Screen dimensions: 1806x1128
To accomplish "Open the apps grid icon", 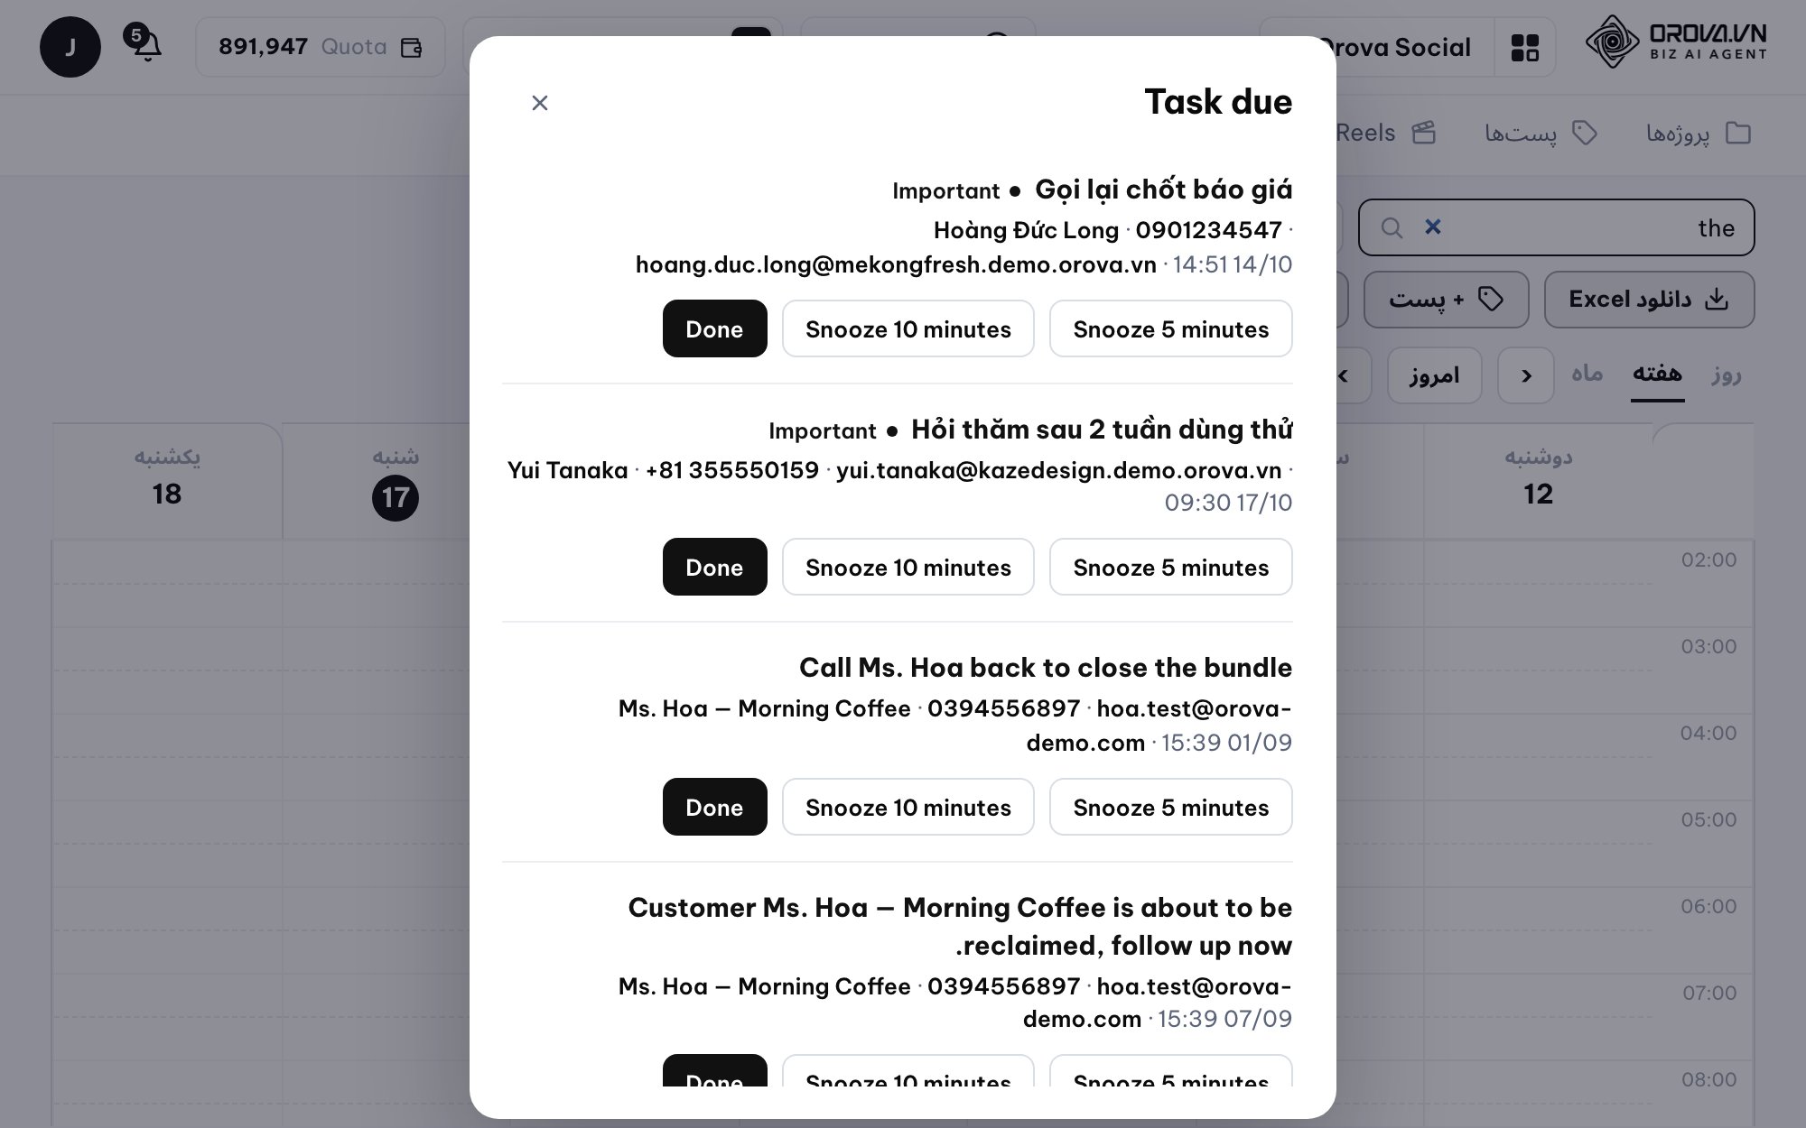I will 1525,47.
